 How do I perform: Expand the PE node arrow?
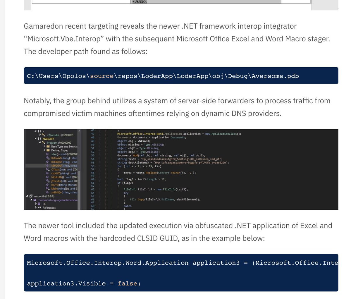pyautogui.click(x=36, y=204)
